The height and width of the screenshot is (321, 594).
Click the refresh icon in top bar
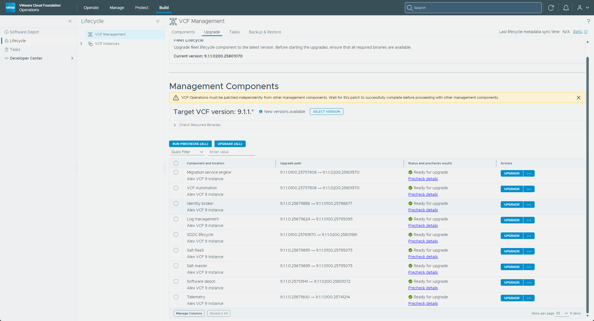(x=551, y=8)
